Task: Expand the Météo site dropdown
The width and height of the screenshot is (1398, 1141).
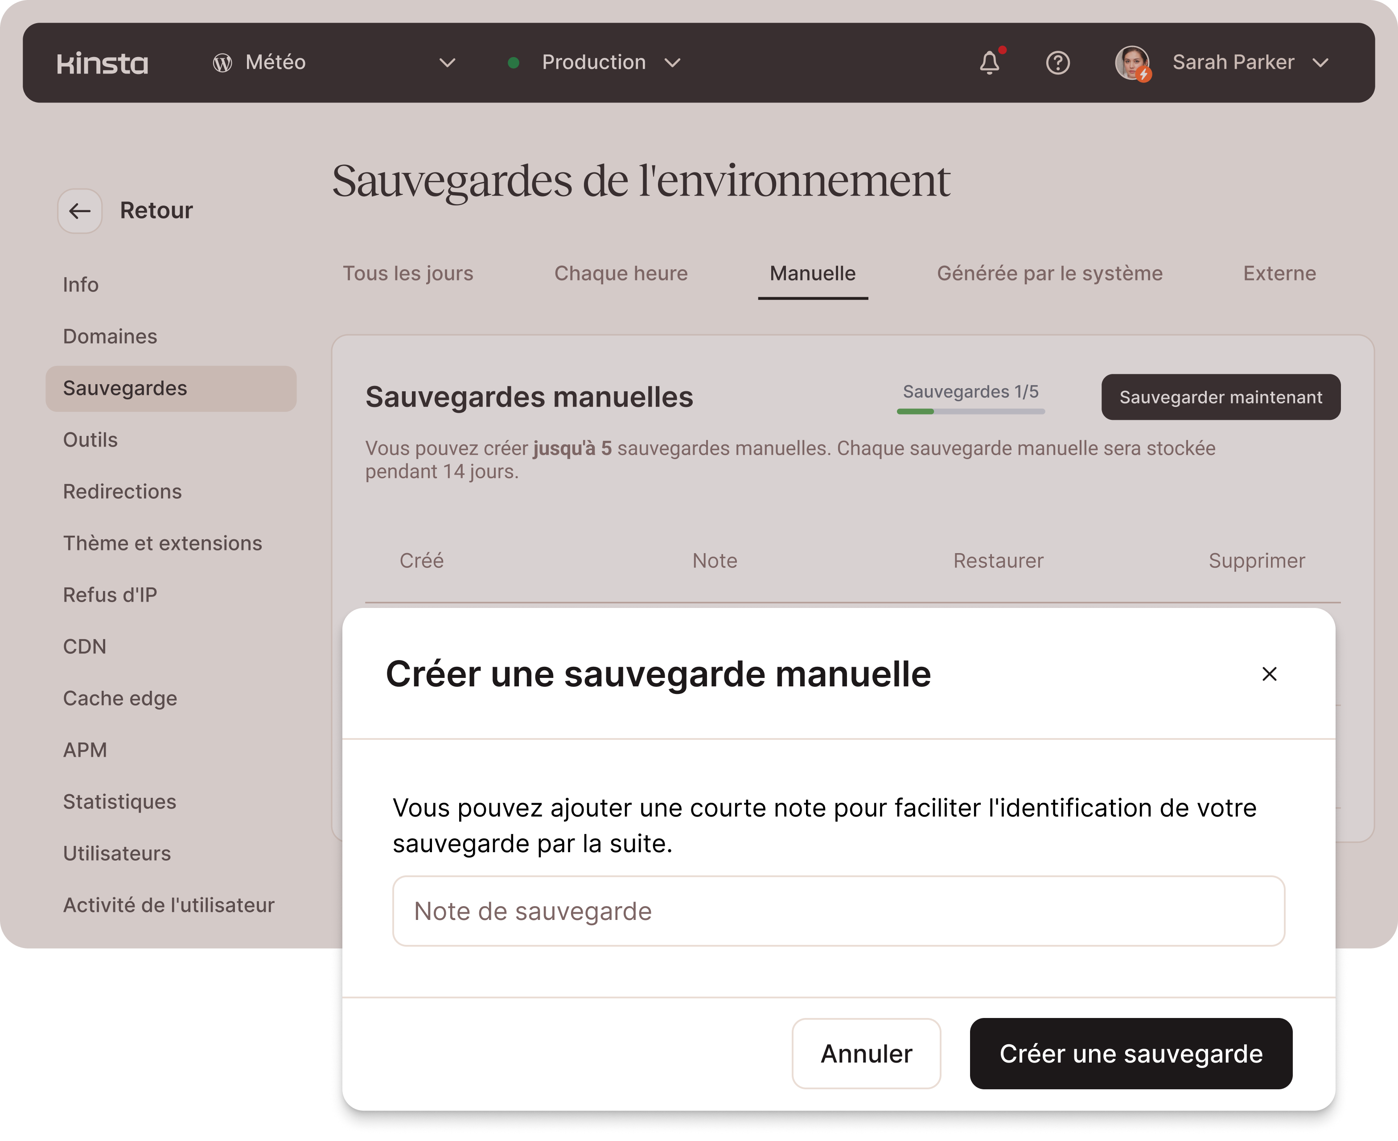Action: tap(447, 63)
